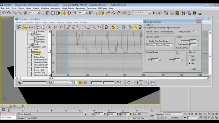Screen dimensions: 219x123
Task: Select Move Keys tool in Curve Editor
Action: click(x=26, y=27)
